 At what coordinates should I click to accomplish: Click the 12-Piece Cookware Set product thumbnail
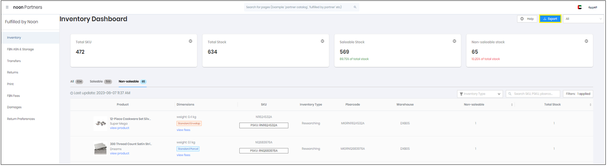pyautogui.click(x=101, y=123)
